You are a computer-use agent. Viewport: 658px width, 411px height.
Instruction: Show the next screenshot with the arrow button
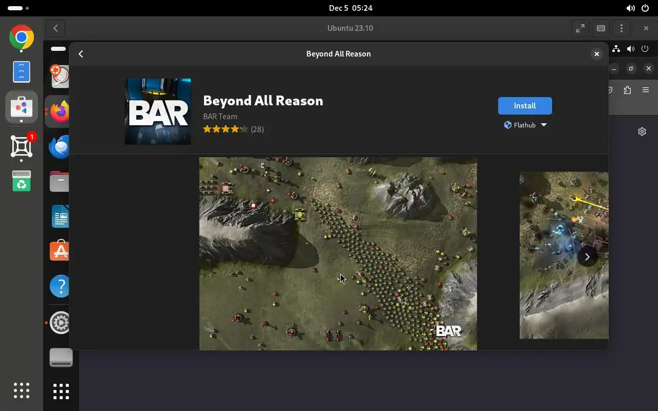[x=587, y=257]
